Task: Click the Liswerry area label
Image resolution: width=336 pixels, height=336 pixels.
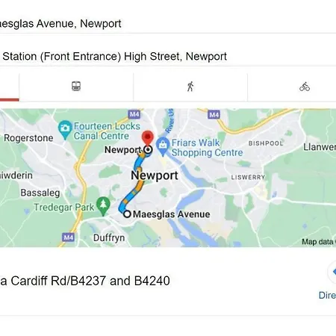Action: 248,177
